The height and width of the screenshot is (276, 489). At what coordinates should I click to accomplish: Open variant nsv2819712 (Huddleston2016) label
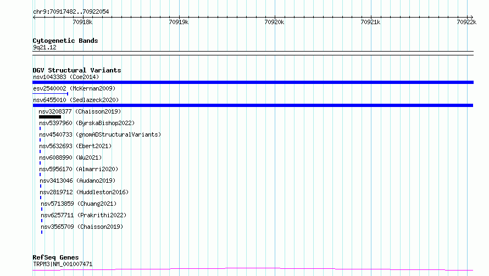84,192
